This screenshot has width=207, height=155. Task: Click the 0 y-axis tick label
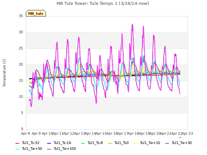tap(22, 129)
